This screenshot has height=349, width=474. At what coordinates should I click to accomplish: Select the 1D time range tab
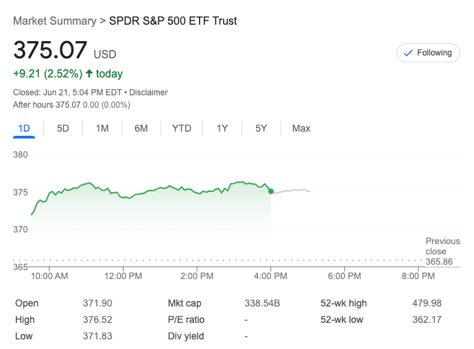pos(24,128)
